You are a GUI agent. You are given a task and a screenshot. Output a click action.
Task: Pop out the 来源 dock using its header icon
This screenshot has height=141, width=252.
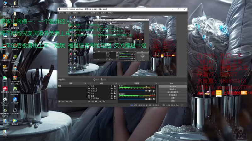pyautogui.click(x=116, y=83)
